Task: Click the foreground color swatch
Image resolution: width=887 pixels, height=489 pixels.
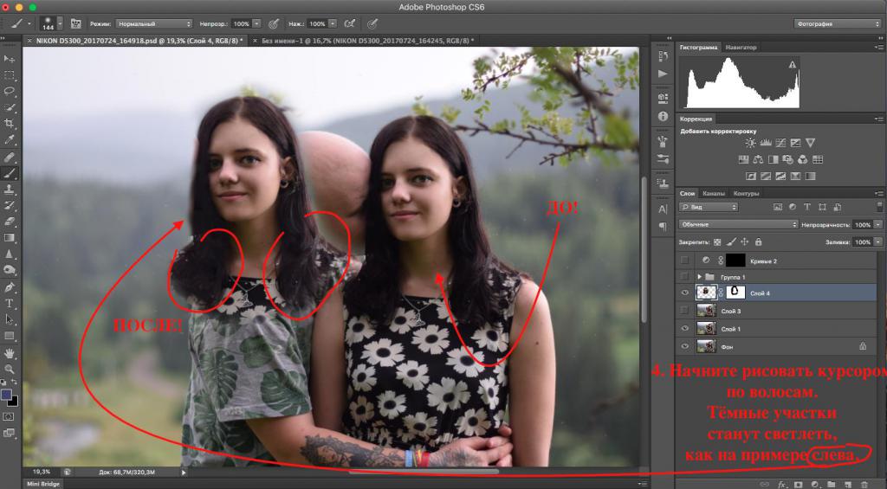Action: [x=6, y=395]
